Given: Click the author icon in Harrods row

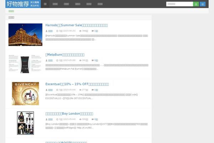Looking at the screenshot, I should [x=46, y=31].
